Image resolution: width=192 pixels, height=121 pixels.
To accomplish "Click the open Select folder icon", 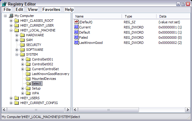I will coord(28,83).
